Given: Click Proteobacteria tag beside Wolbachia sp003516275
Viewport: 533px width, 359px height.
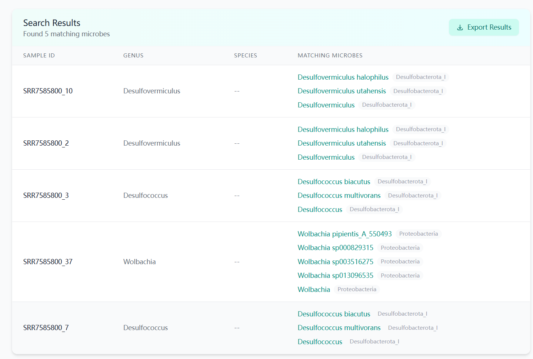Looking at the screenshot, I should [x=400, y=262].
